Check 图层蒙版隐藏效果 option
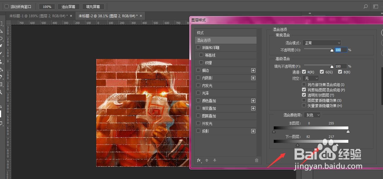Viewport: 383px width, 179px height. coord(304,100)
